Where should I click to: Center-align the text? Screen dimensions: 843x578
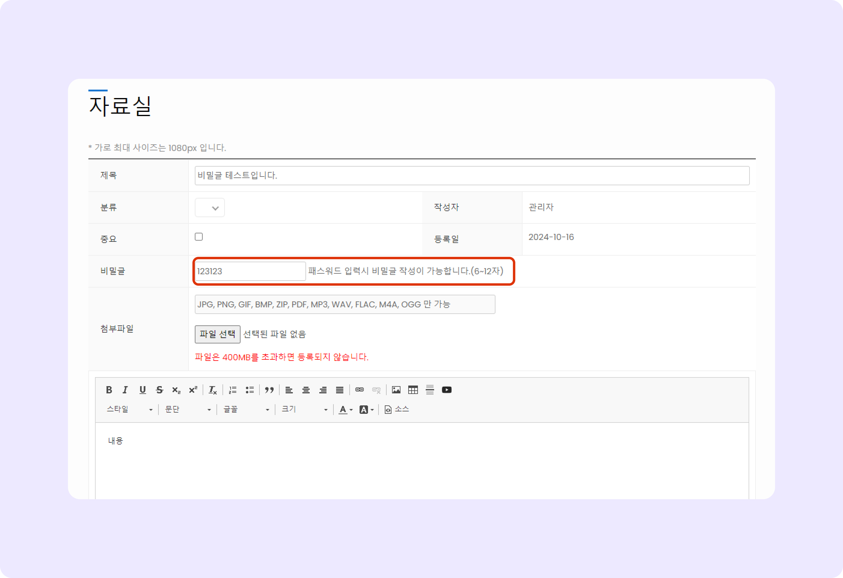[306, 390]
